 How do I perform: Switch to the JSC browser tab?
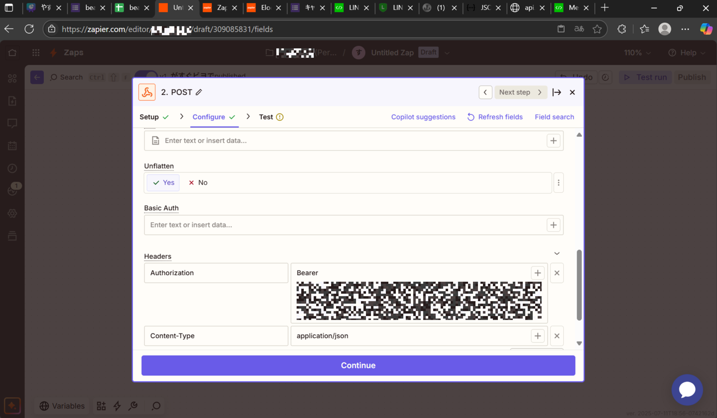click(x=483, y=8)
